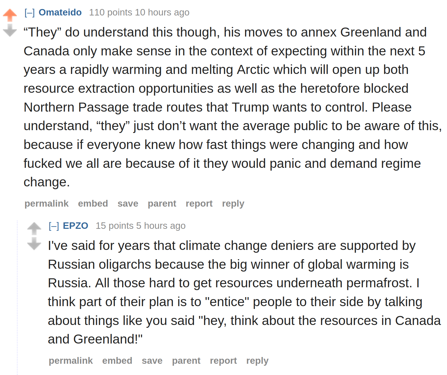The height and width of the screenshot is (375, 447).
Task: Downvote EPZO's reply
Action: pyautogui.click(x=34, y=243)
